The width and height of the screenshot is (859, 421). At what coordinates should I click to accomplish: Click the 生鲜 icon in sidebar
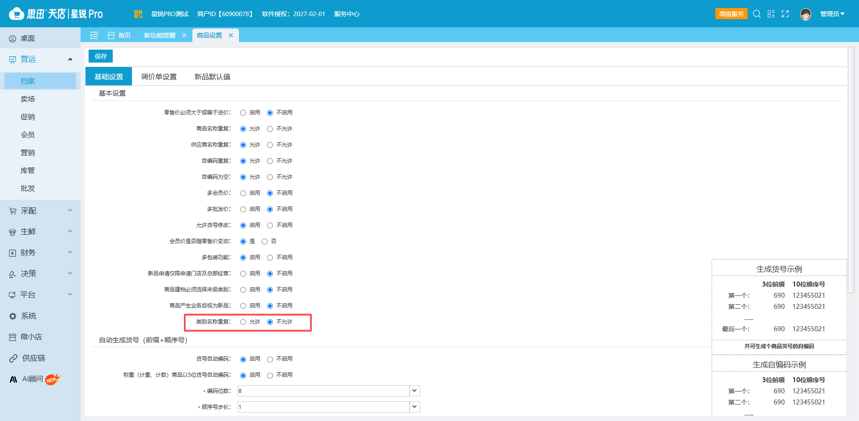[x=13, y=232]
